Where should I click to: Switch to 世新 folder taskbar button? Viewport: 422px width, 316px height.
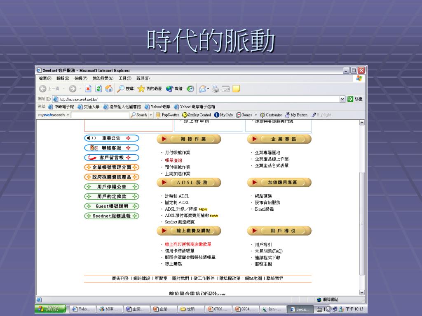tap(191, 309)
